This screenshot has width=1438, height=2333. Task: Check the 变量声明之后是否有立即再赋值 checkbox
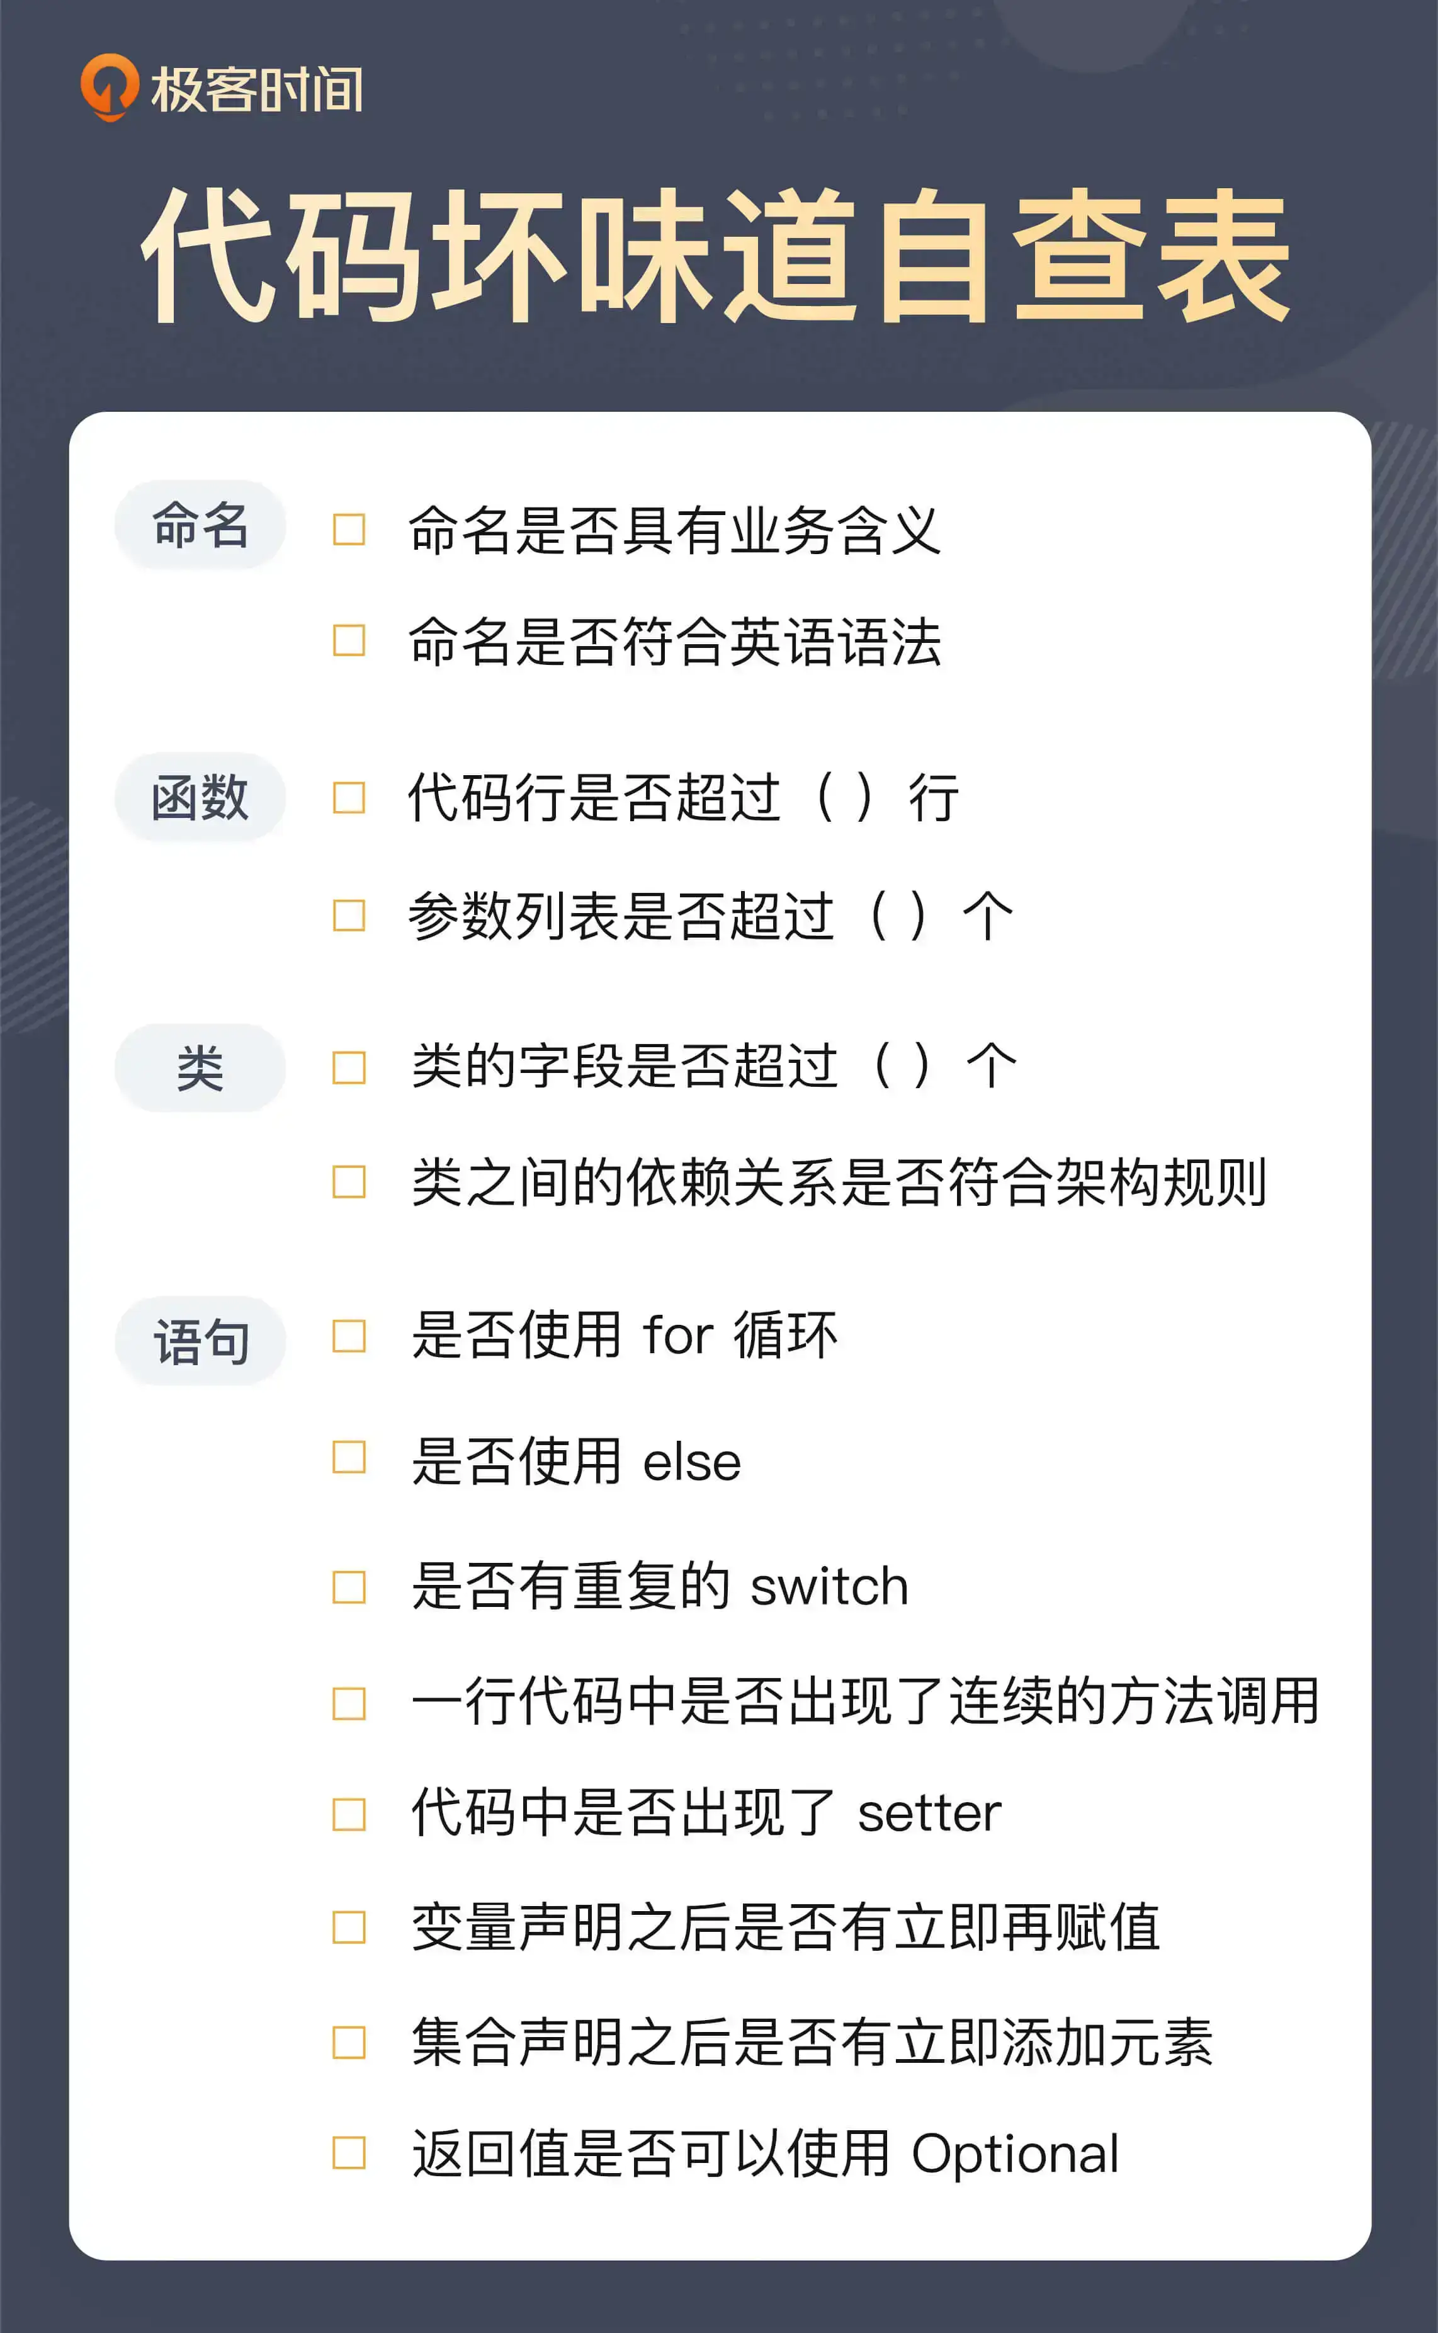tap(349, 1928)
